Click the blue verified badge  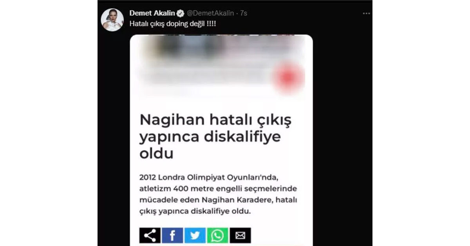180,13
